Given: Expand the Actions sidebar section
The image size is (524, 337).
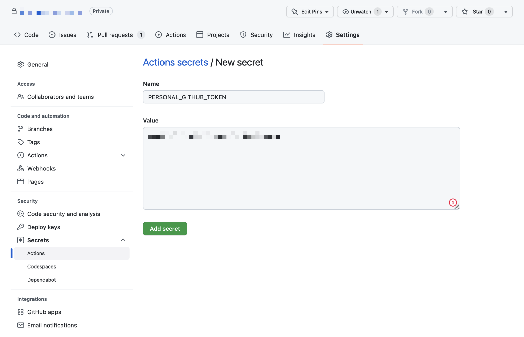Looking at the screenshot, I should (x=123, y=155).
